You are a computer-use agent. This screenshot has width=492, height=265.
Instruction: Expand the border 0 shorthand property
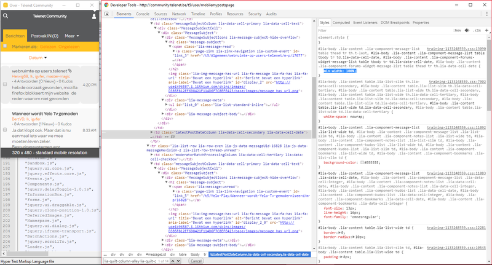coord(339,232)
